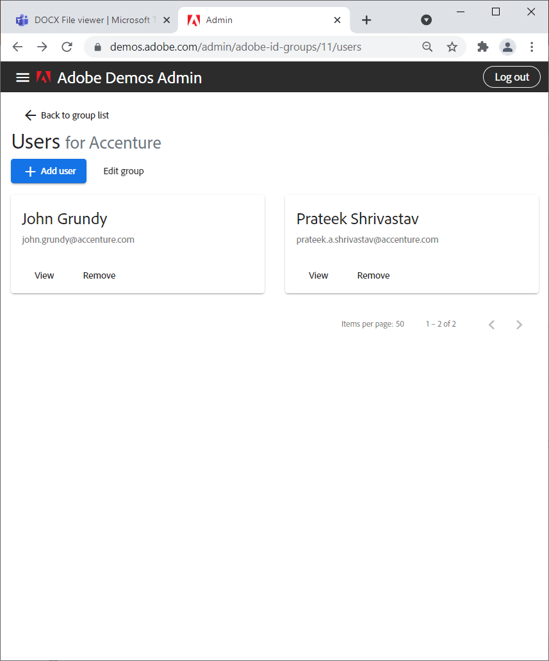Click the Adobe logo in header

44,77
